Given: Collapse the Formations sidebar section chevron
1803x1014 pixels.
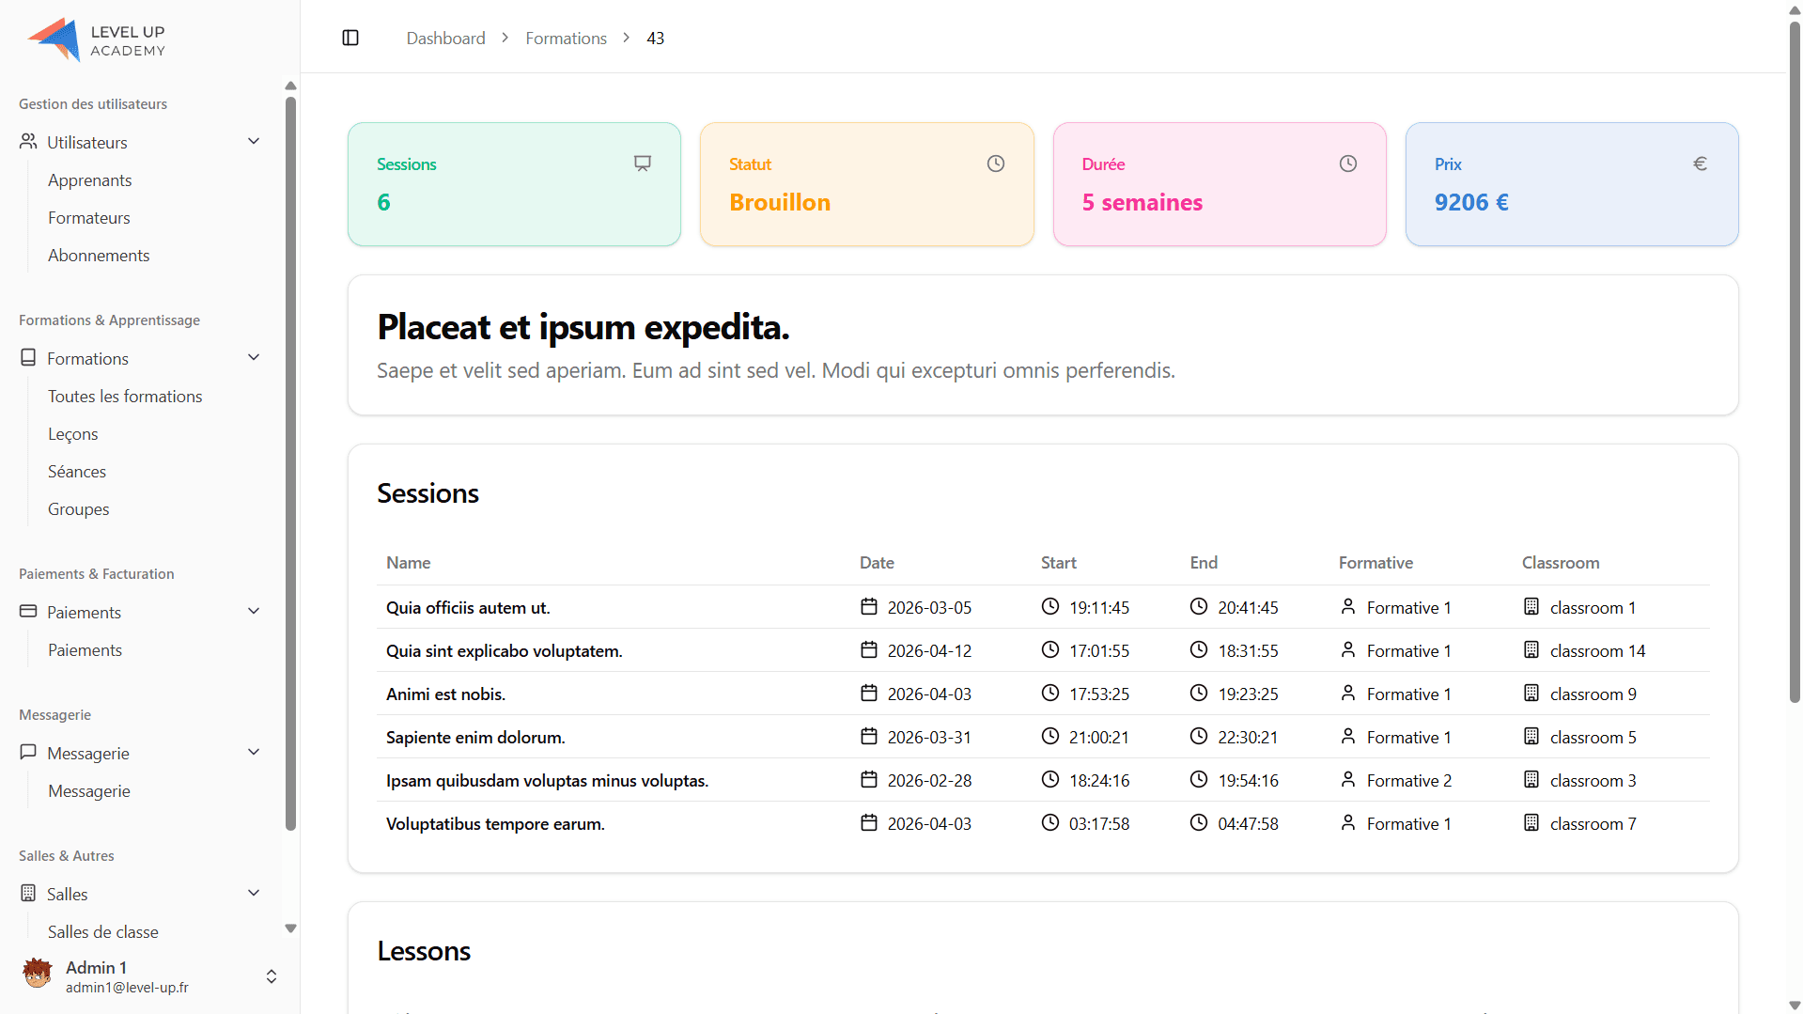Looking at the screenshot, I should (x=254, y=358).
